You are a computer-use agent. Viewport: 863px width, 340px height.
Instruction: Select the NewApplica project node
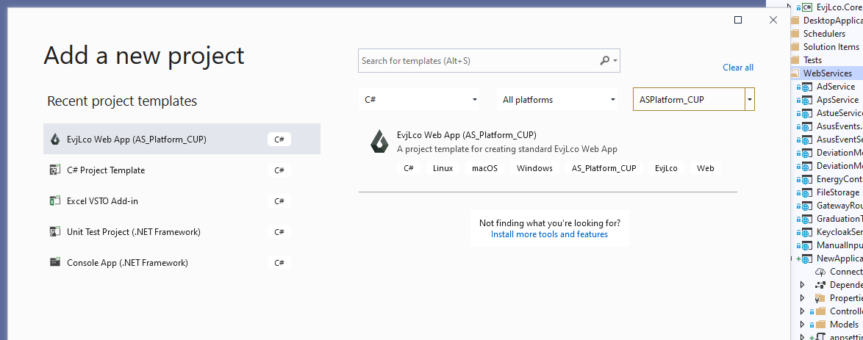pyautogui.click(x=839, y=258)
